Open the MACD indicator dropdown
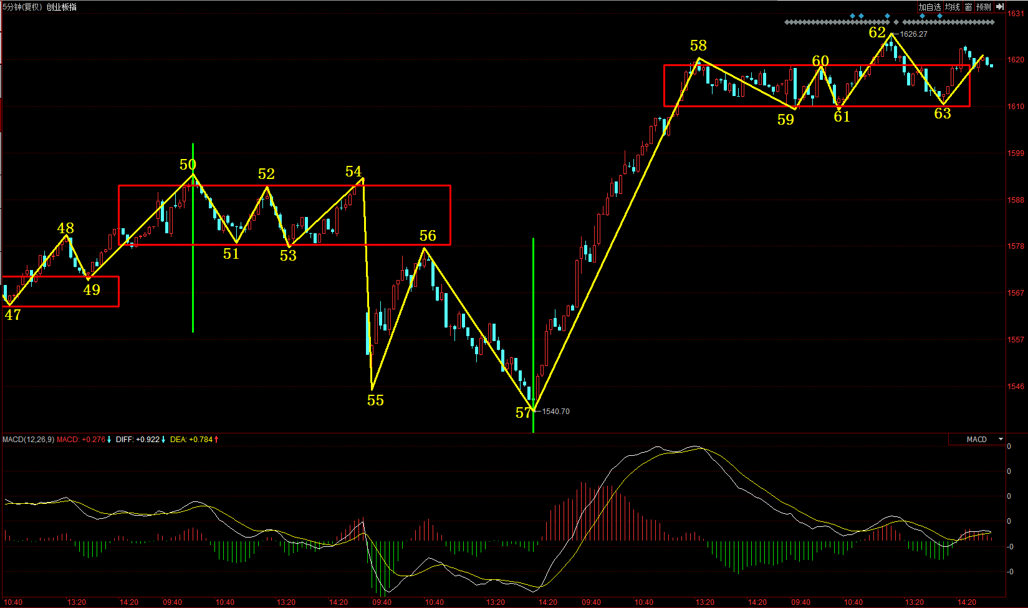 click(x=1001, y=440)
